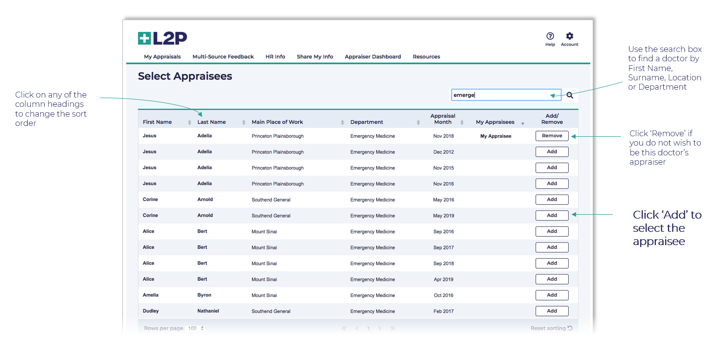Sort by Main Place of Work arrows
This screenshot has height=348, width=722.
342,123
